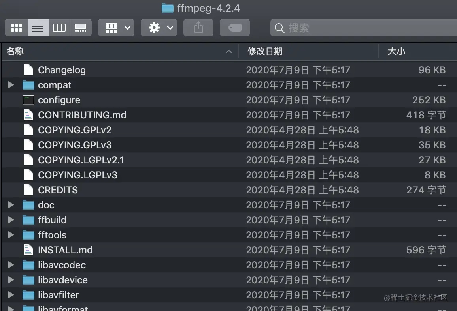Select the COPYING.GPLv2 file icon
The height and width of the screenshot is (311, 457).
pyautogui.click(x=28, y=130)
